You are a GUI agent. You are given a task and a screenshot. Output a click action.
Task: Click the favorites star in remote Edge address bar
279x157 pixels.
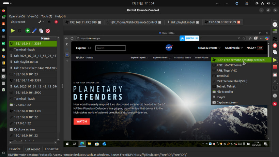pyautogui.click(x=244, y=38)
